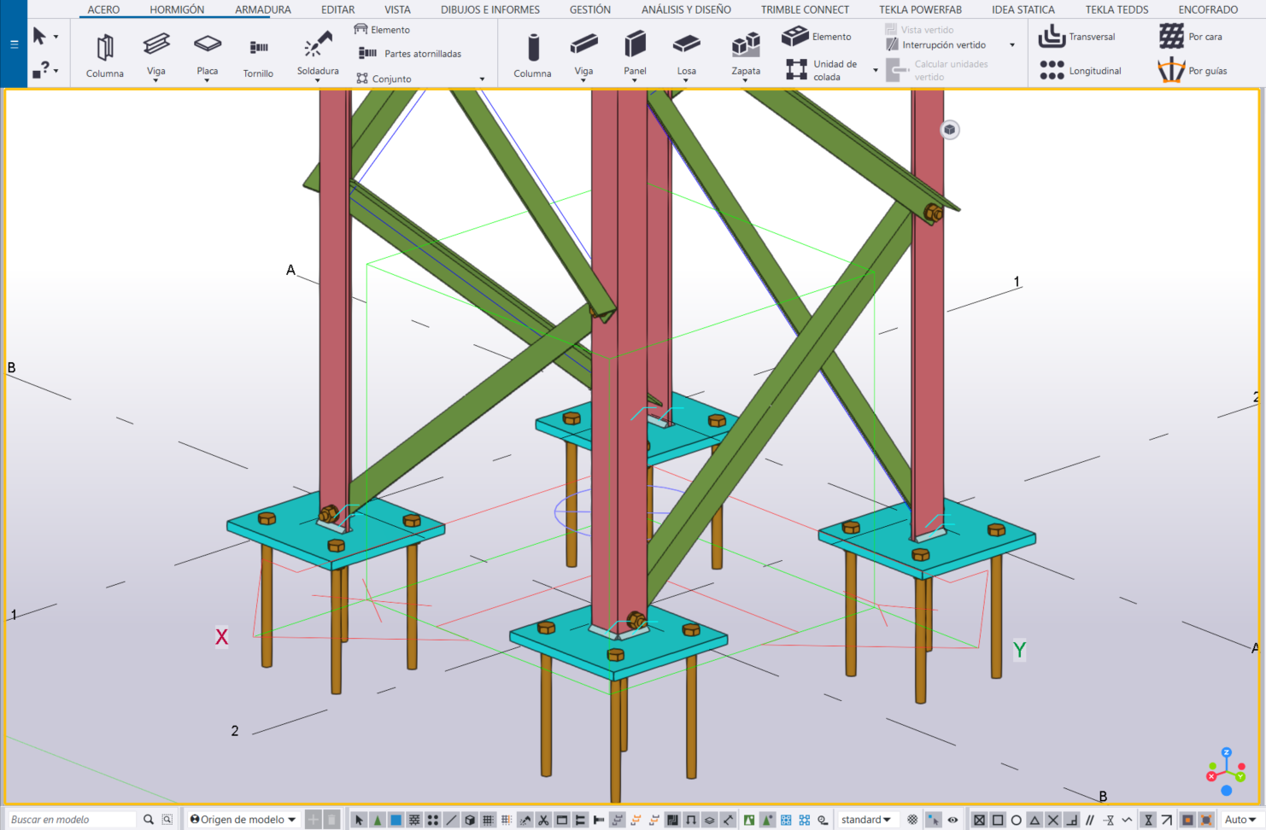Toggle select grid switch
The height and width of the screenshot is (830, 1266).
click(488, 820)
